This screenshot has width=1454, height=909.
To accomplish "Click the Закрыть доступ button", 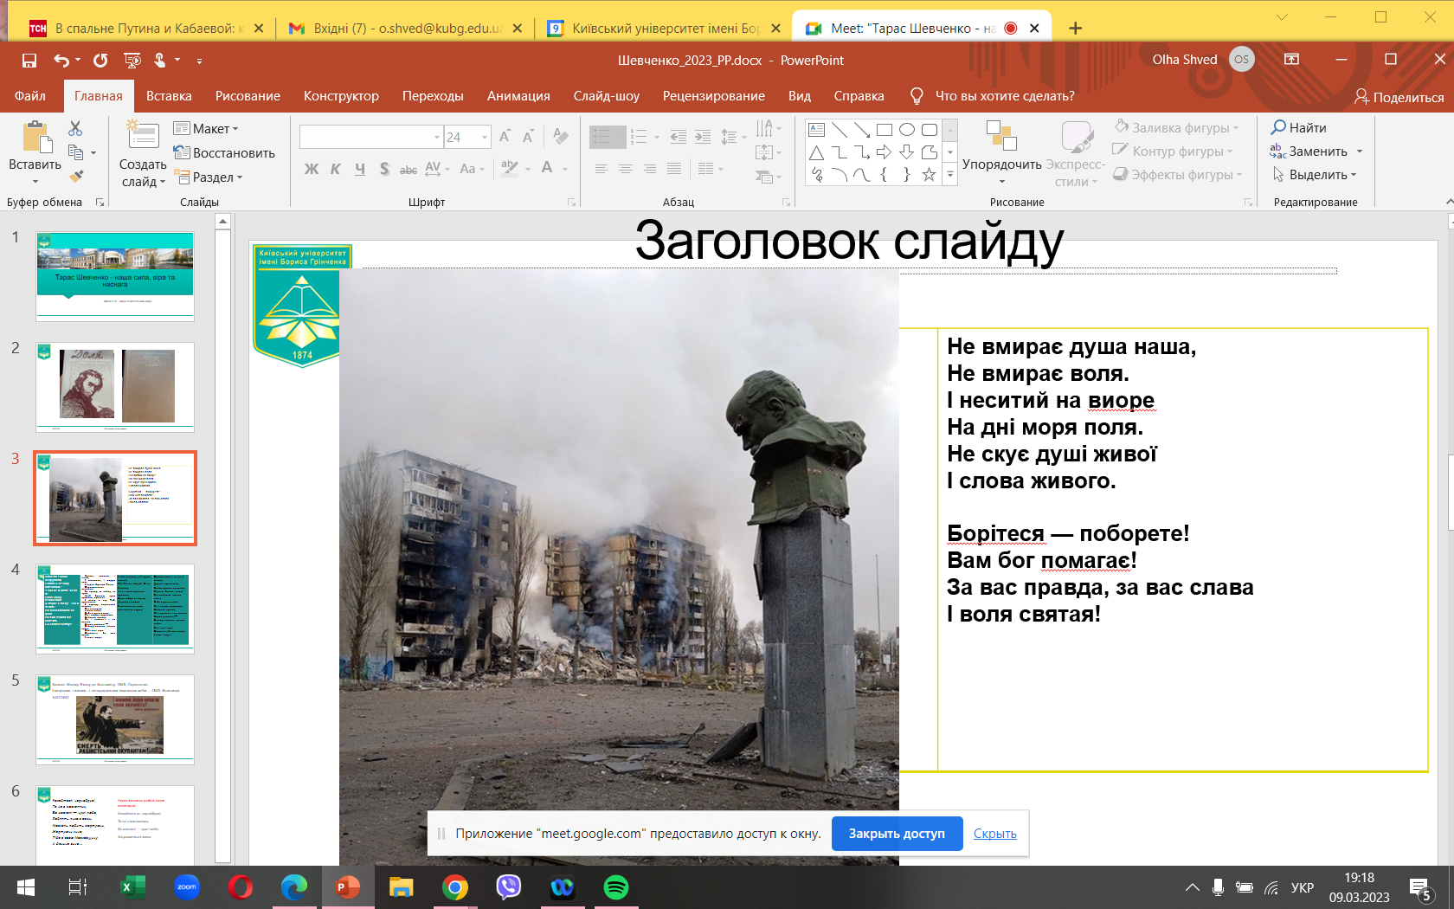I will (896, 834).
